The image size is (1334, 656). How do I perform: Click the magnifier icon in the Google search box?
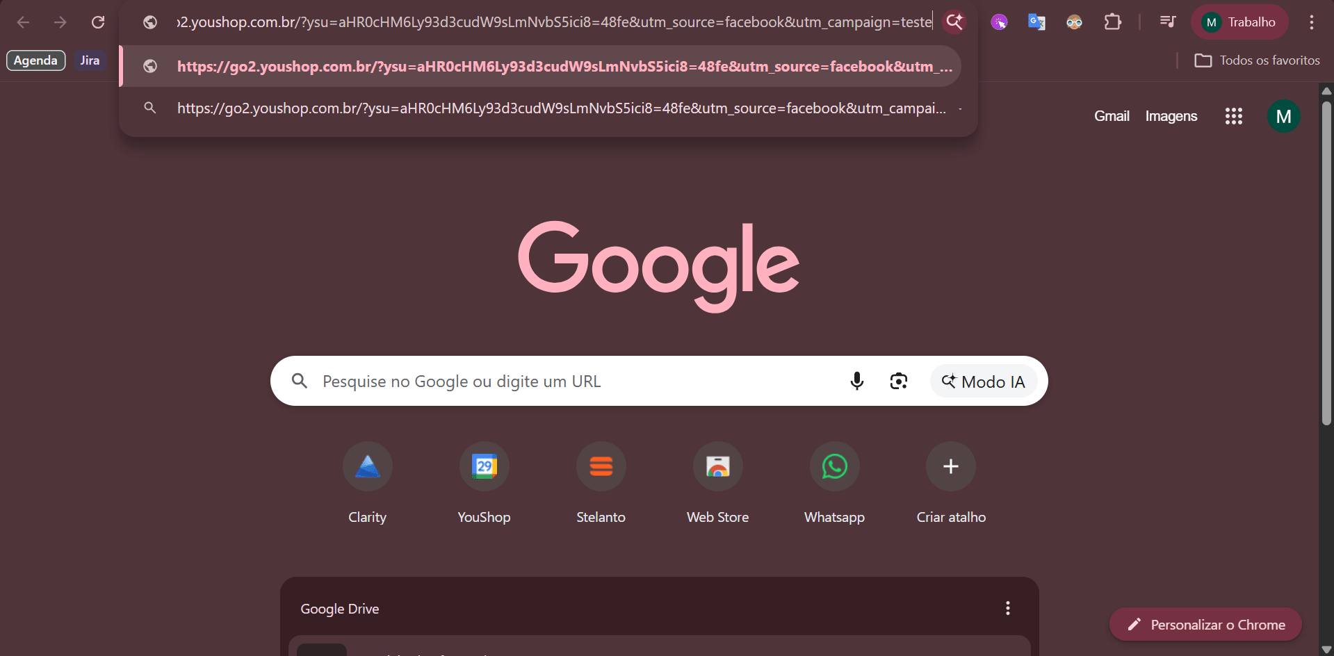tap(300, 381)
